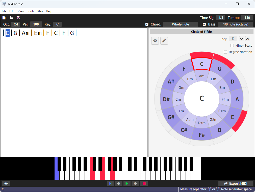Image resolution: width=255 pixels, height=192 pixels.
Task: Lower the key with the down chevron
Action: click(242, 39)
